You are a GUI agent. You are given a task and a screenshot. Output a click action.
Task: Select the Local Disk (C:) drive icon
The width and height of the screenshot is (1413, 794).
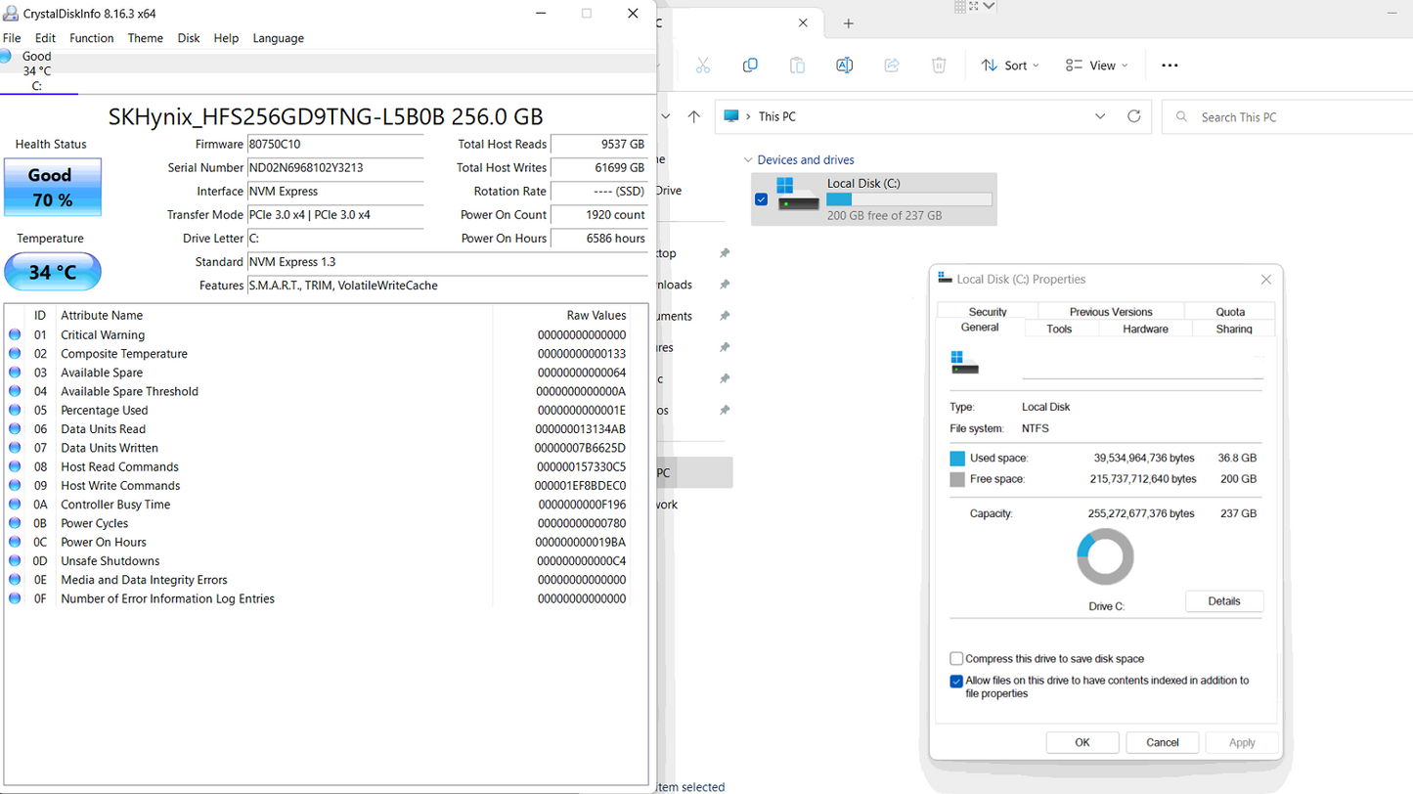click(x=798, y=194)
